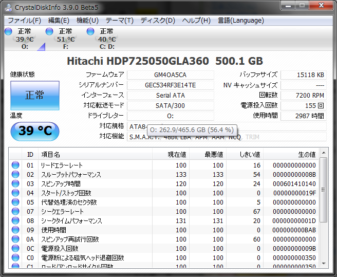Click interface field Serial ATA

[x=171, y=95]
